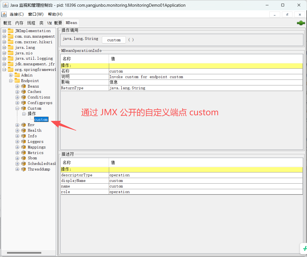Expand the JMImplementation node
Viewport: 307px width, 257px height.
[4, 31]
